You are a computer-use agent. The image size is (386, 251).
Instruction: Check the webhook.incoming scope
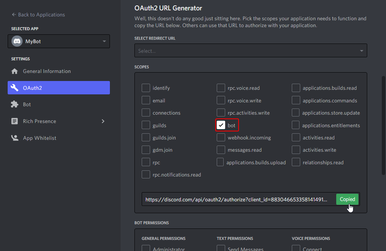[x=221, y=137]
